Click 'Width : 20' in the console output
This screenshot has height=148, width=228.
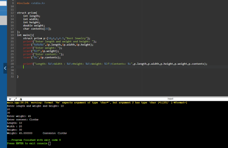14,126
